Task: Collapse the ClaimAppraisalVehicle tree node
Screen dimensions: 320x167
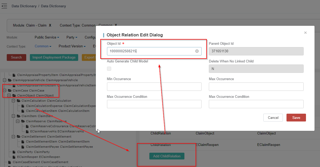Action: pos(4,80)
